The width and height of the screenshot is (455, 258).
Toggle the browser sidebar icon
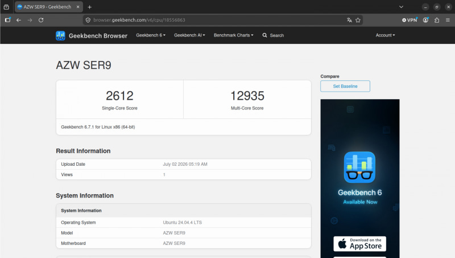[8, 20]
